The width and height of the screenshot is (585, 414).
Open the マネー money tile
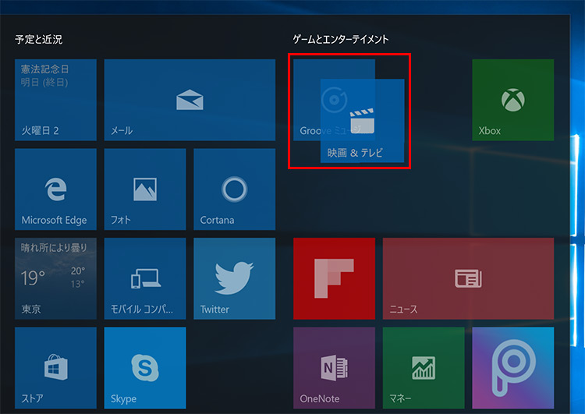pyautogui.click(x=424, y=368)
